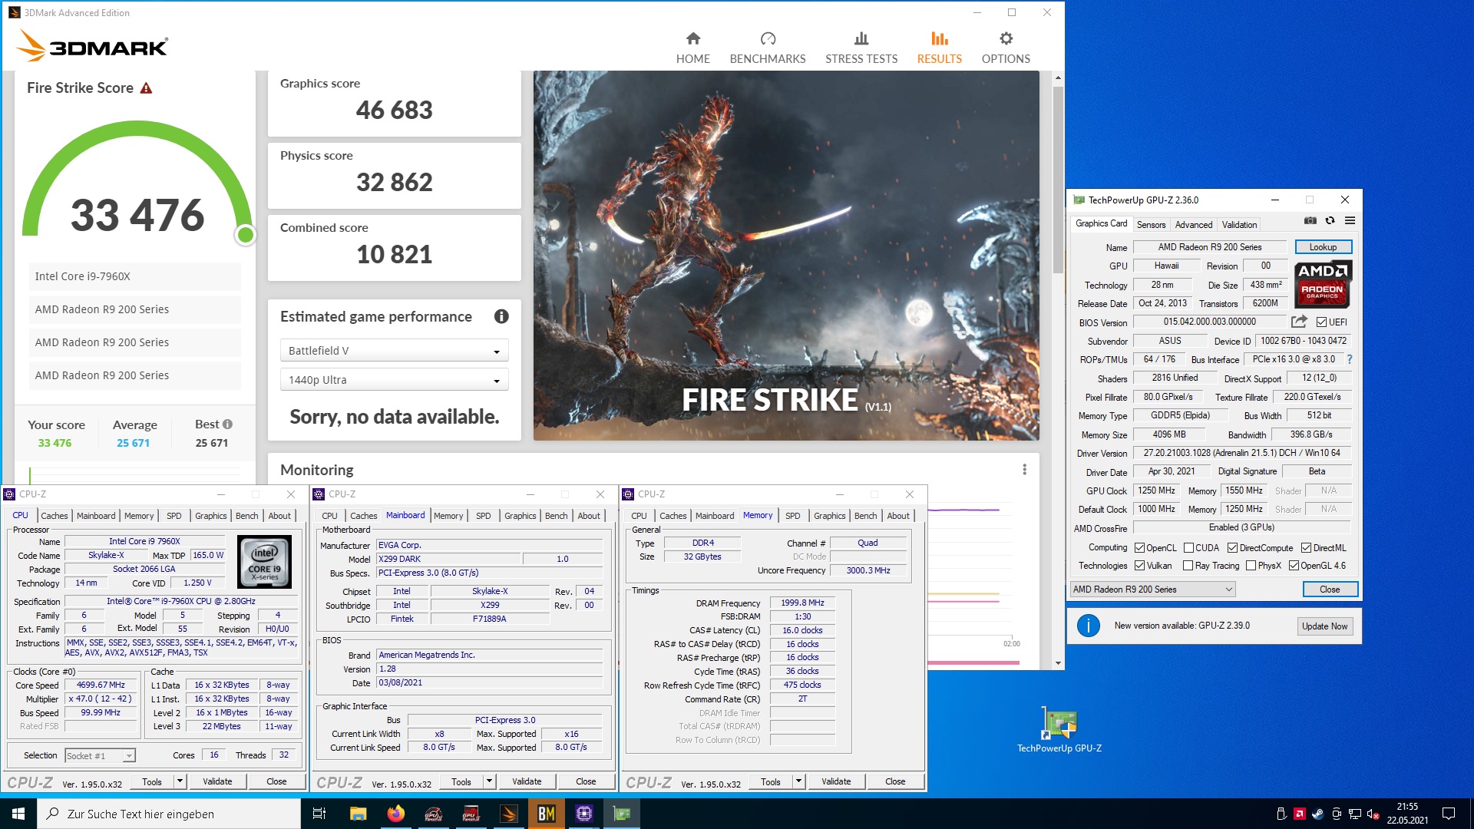Click the AMD Radeon logo in GPU-Z

1323,284
